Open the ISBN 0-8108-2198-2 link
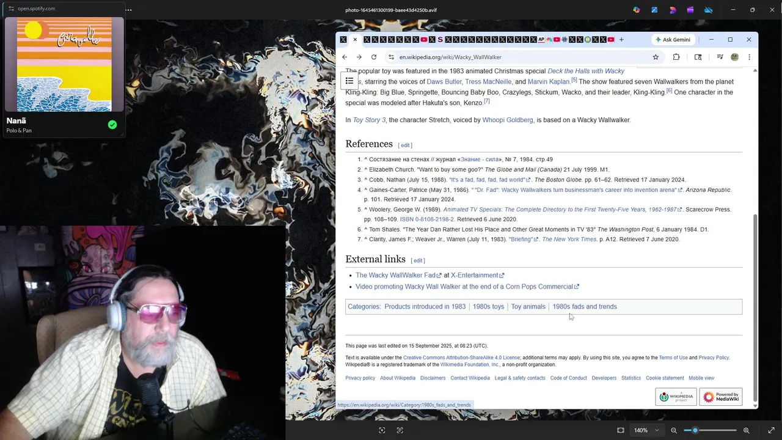 (426, 219)
